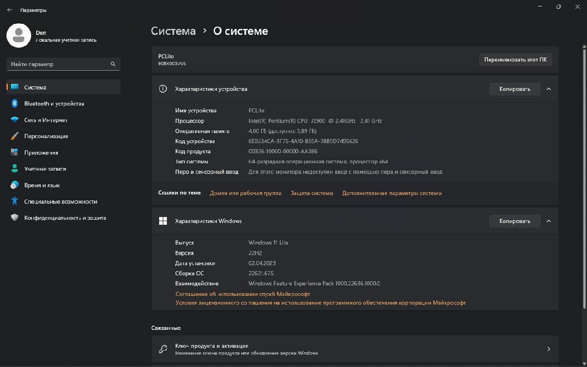
Task: Collapse the Характеристики Windows section chevron
Action: tap(548, 221)
